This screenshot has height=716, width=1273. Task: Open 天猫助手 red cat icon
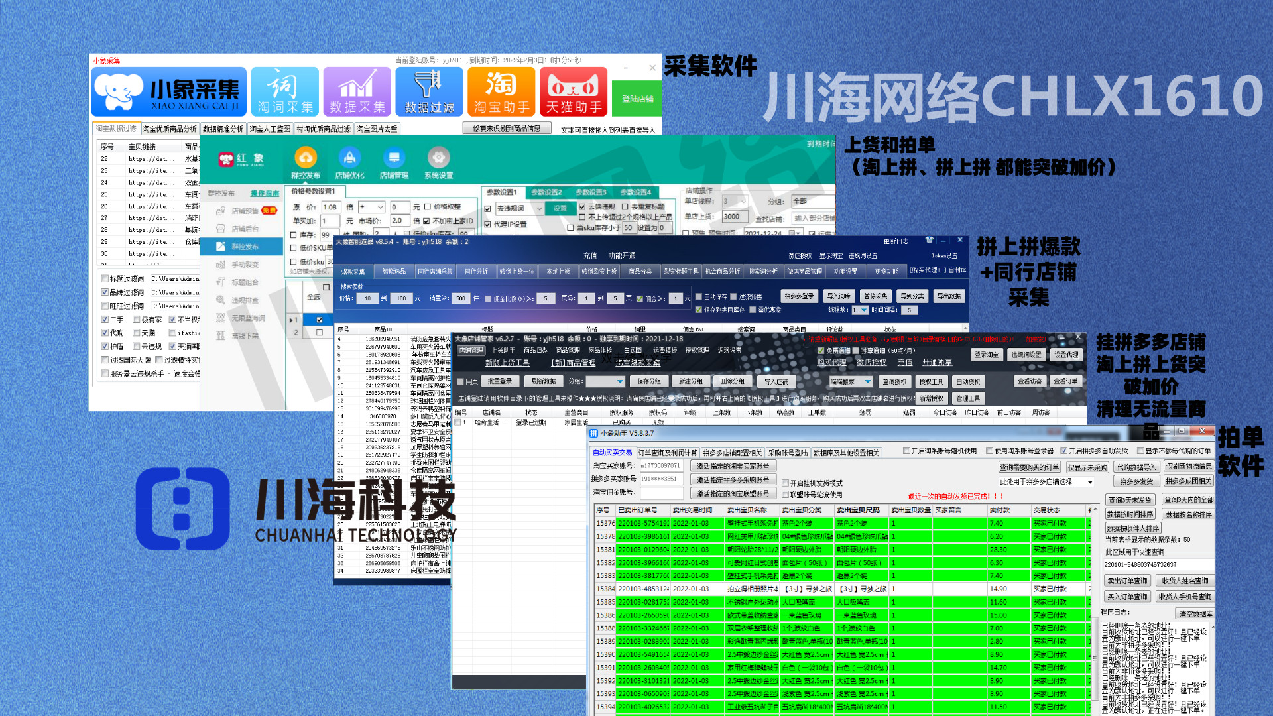tap(574, 91)
